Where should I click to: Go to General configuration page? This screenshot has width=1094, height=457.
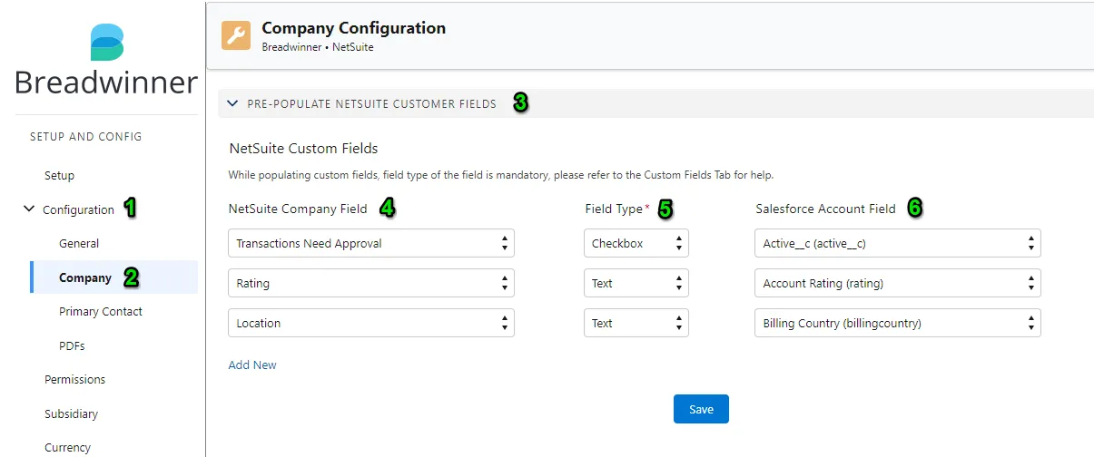tap(79, 243)
